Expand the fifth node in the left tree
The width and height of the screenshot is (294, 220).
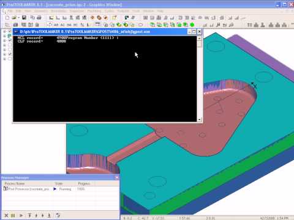click(4, 50)
